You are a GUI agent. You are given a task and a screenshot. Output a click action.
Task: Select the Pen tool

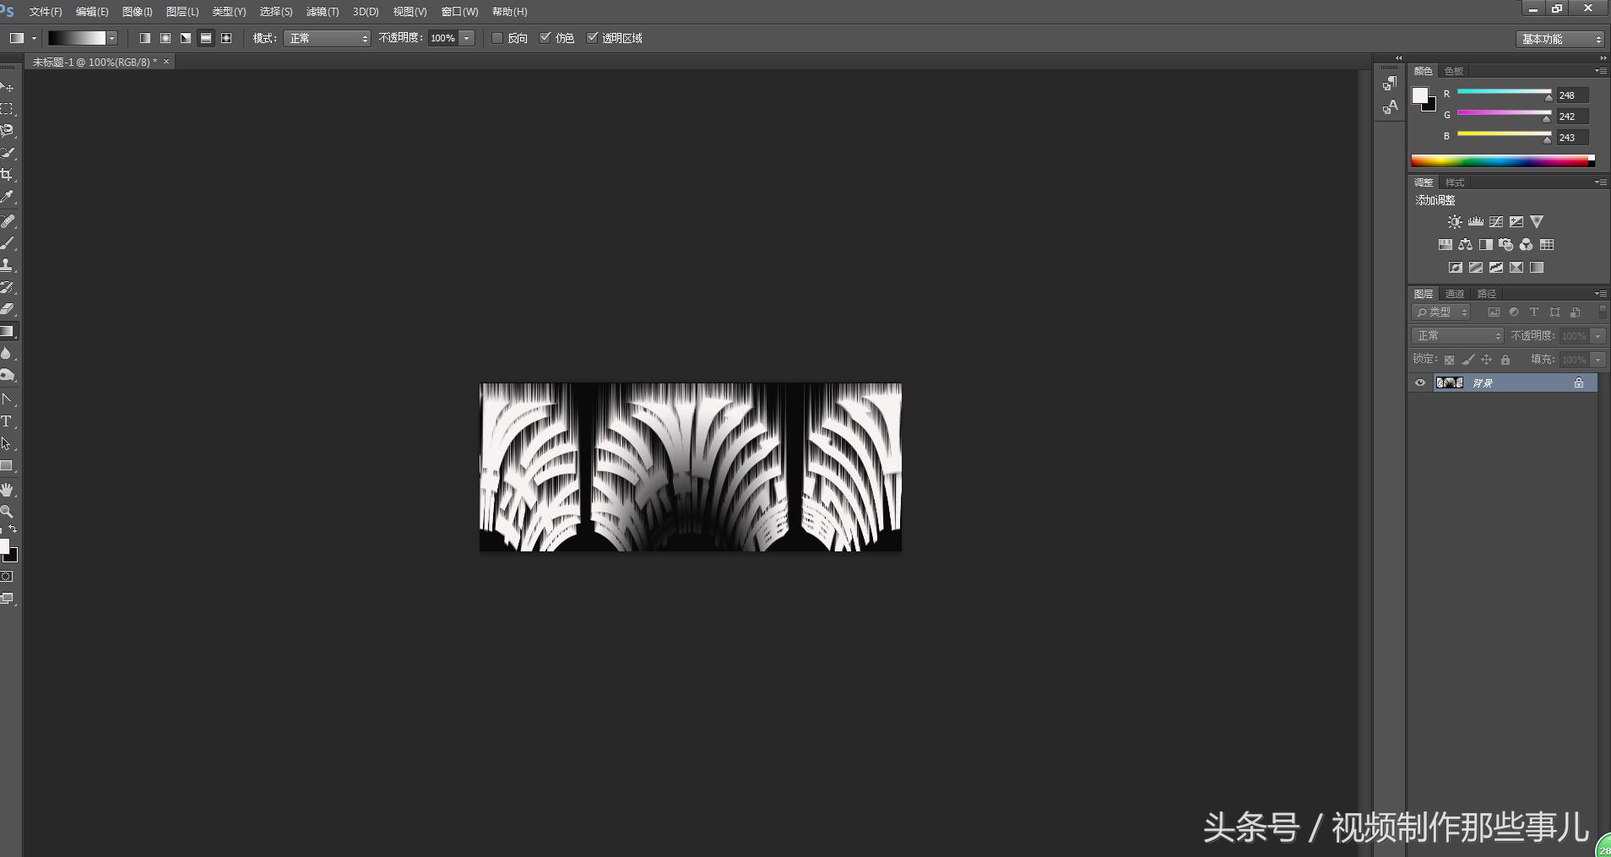point(7,399)
